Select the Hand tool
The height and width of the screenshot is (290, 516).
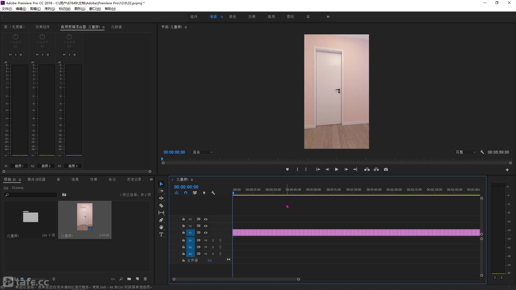[161, 227]
